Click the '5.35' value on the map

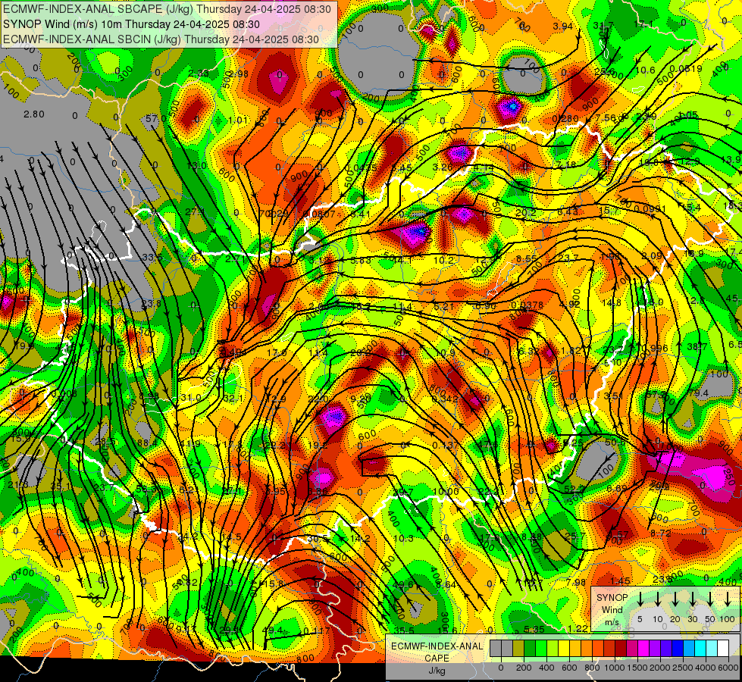coord(534,630)
